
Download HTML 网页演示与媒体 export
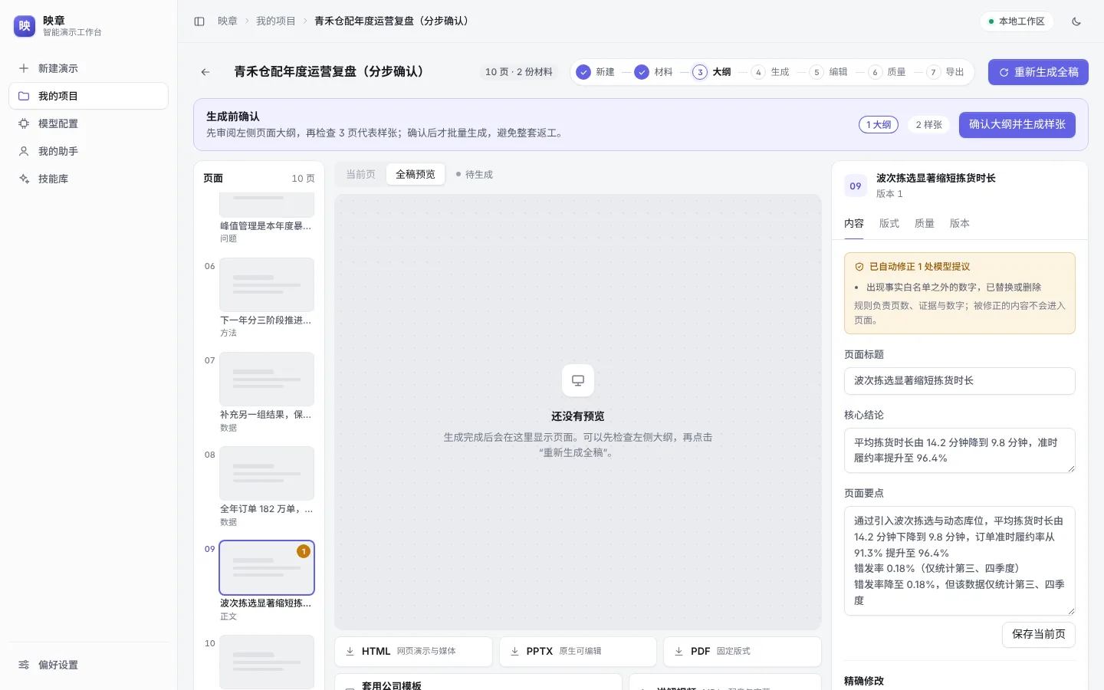[414, 652]
